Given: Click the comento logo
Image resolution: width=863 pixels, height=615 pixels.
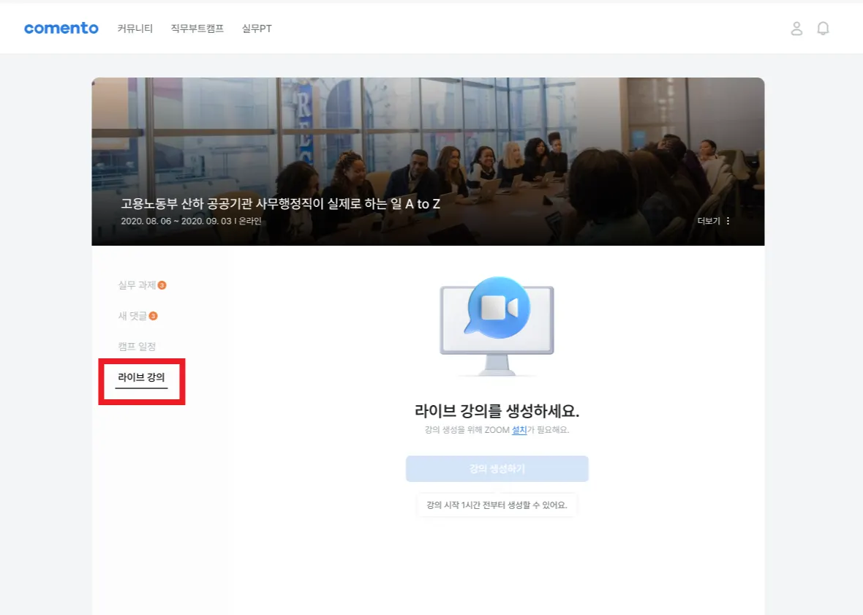Looking at the screenshot, I should [x=61, y=28].
